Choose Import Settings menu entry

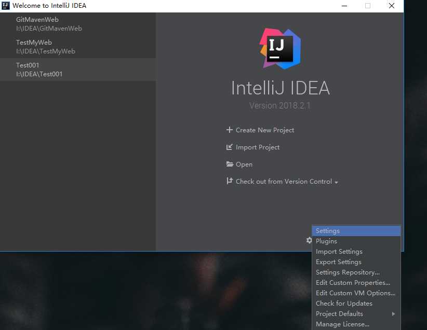356,251
